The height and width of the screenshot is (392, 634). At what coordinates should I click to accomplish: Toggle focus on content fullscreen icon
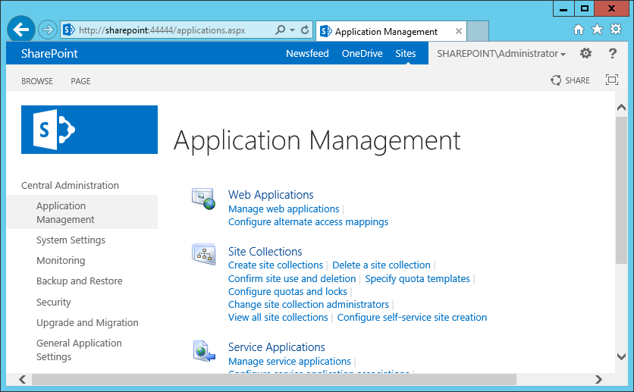[612, 80]
